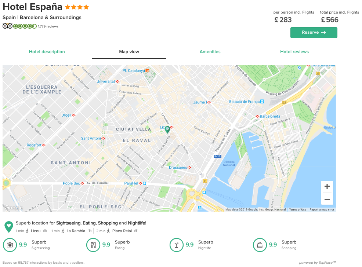Open the map Terms of Use link
The height and width of the screenshot is (267, 362).
pyautogui.click(x=298, y=209)
